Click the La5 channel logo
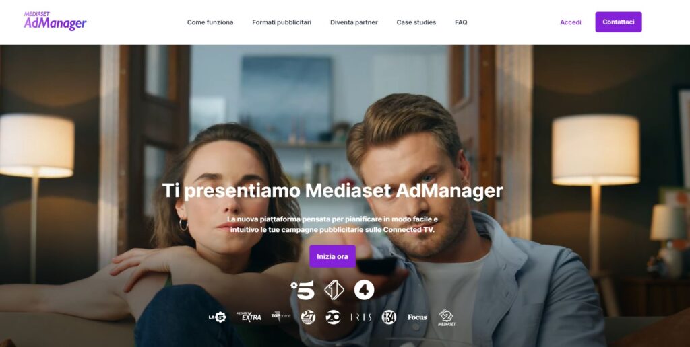This screenshot has height=347, width=690. coord(218,317)
